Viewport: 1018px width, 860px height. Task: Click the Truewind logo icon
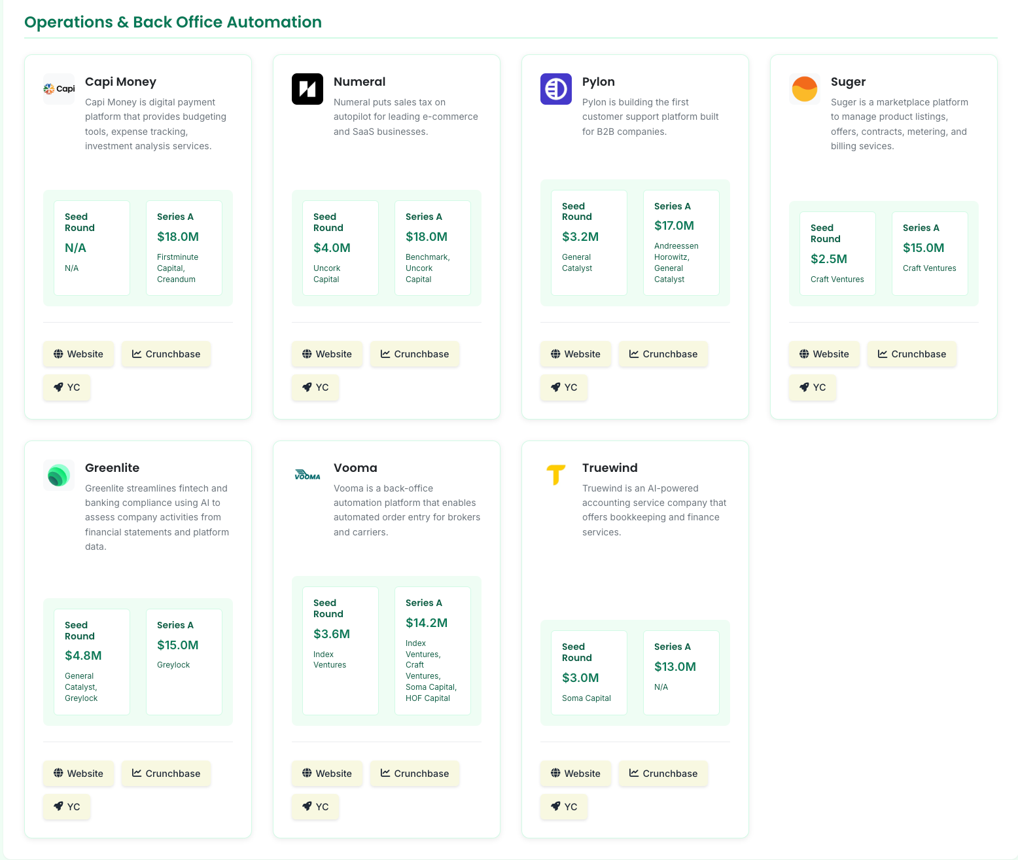(556, 475)
